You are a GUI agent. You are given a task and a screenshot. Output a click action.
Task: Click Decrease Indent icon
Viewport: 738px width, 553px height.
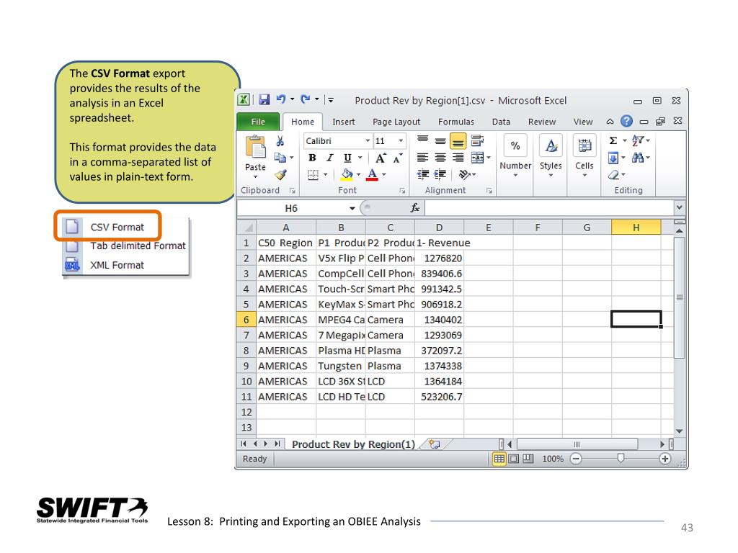(422, 175)
